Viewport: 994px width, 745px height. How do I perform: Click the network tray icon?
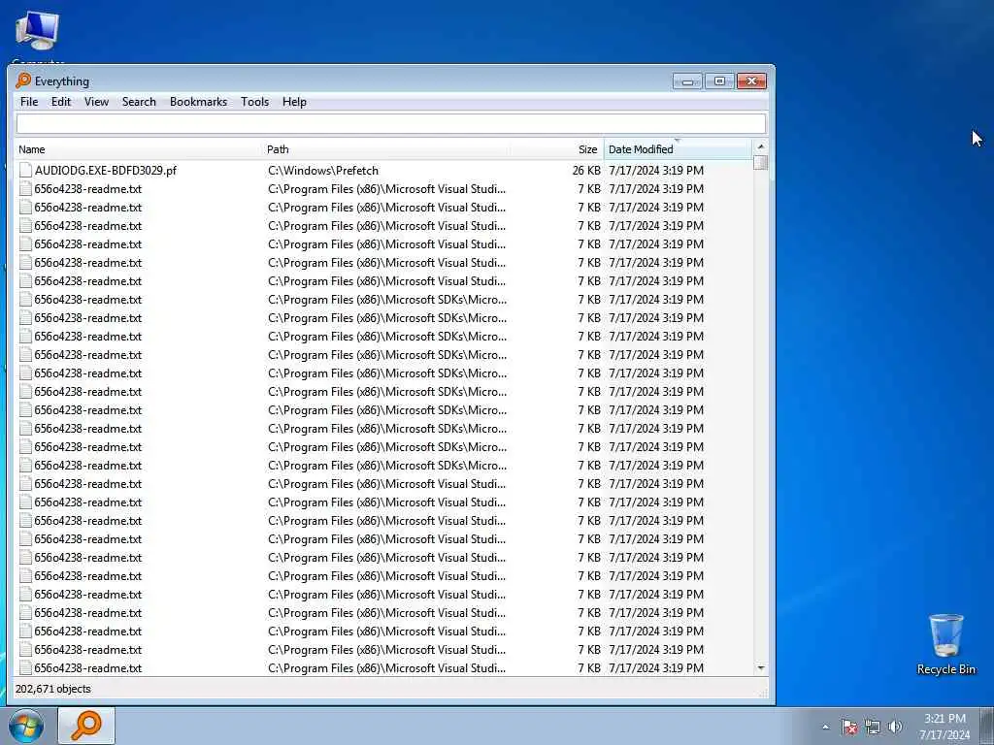(873, 727)
